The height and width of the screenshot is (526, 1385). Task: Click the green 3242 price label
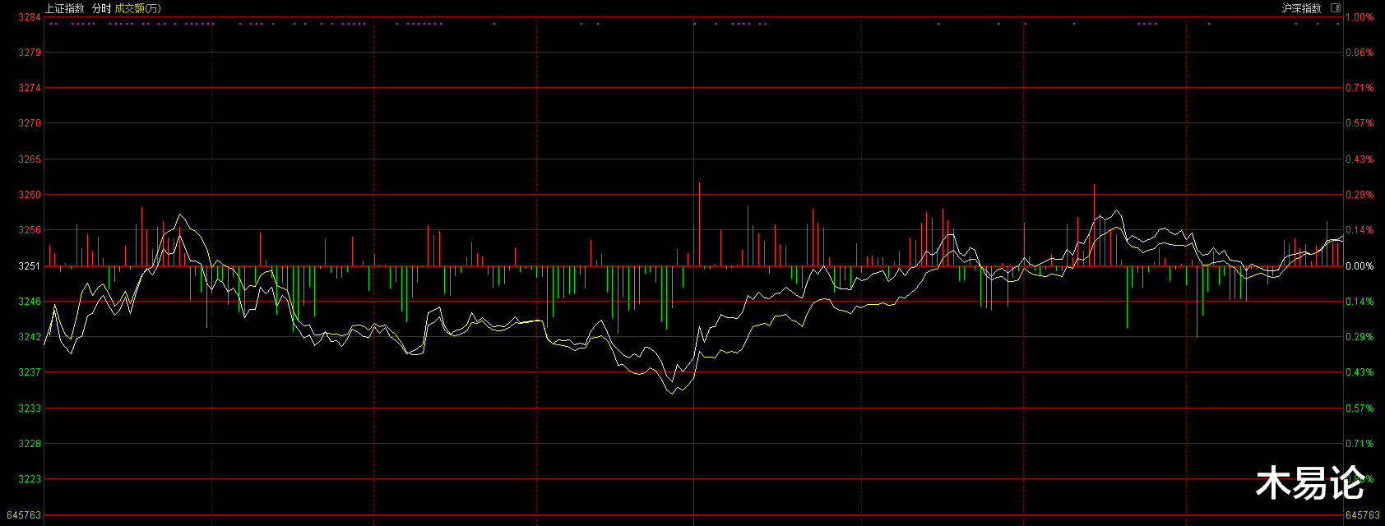(x=30, y=337)
